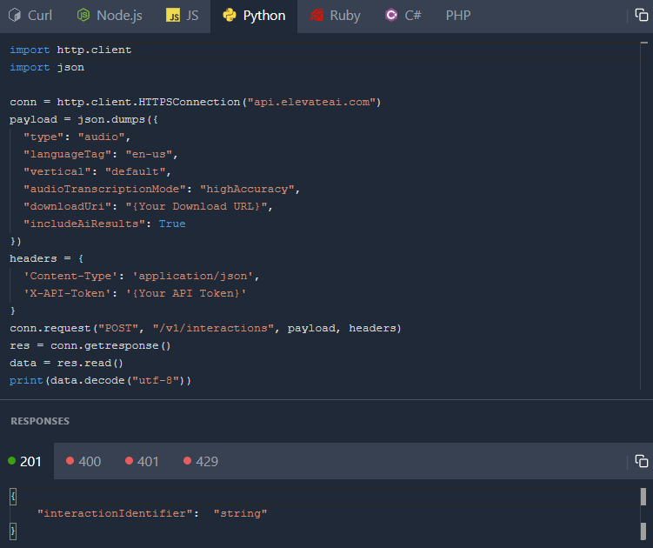Click the RESPONSES section heading
This screenshot has height=548, width=653.
(40, 421)
